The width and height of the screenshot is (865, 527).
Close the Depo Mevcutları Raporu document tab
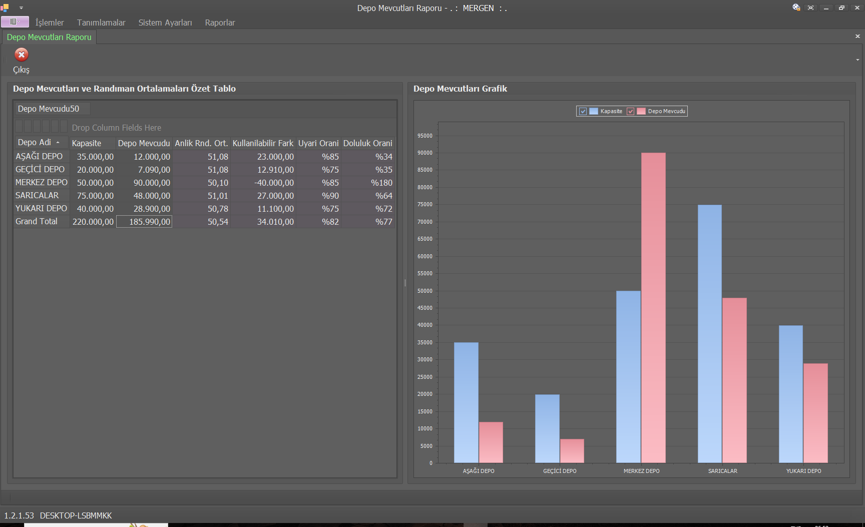tap(857, 37)
